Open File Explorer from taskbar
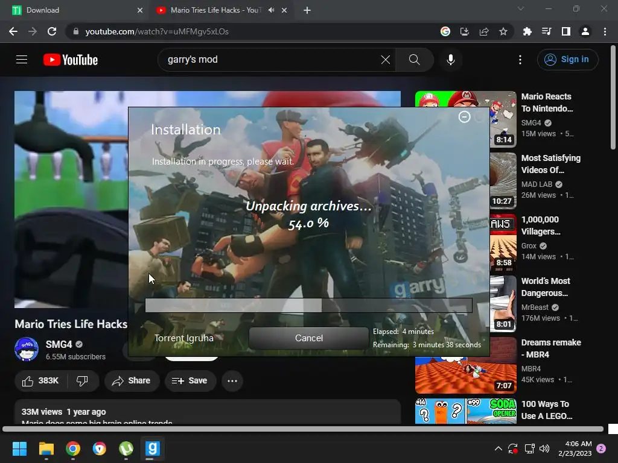This screenshot has height=463, width=618. 46,449
